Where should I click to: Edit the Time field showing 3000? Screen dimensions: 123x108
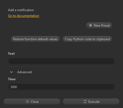pos(61,87)
